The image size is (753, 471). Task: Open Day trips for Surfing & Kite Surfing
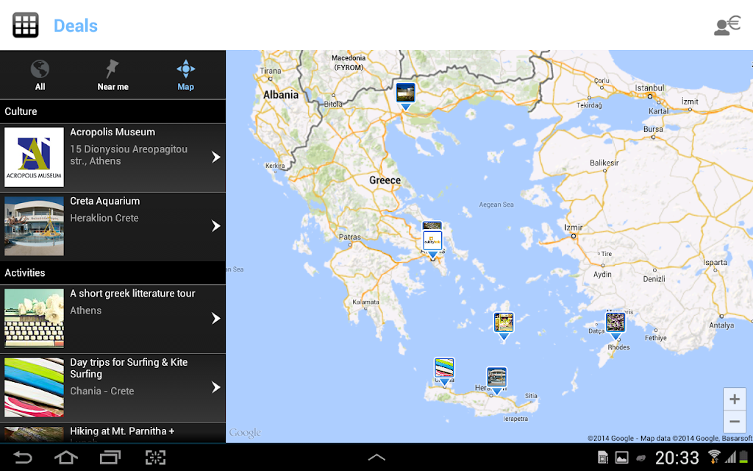[113, 387]
